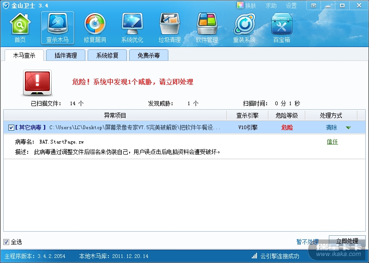Click the 发现威胁 1 个 count

[x=173, y=103]
